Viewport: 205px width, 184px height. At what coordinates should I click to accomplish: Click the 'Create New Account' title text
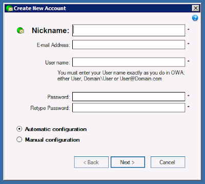click(40, 8)
